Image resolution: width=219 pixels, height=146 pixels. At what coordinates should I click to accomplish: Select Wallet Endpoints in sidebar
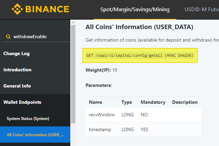[22, 102]
